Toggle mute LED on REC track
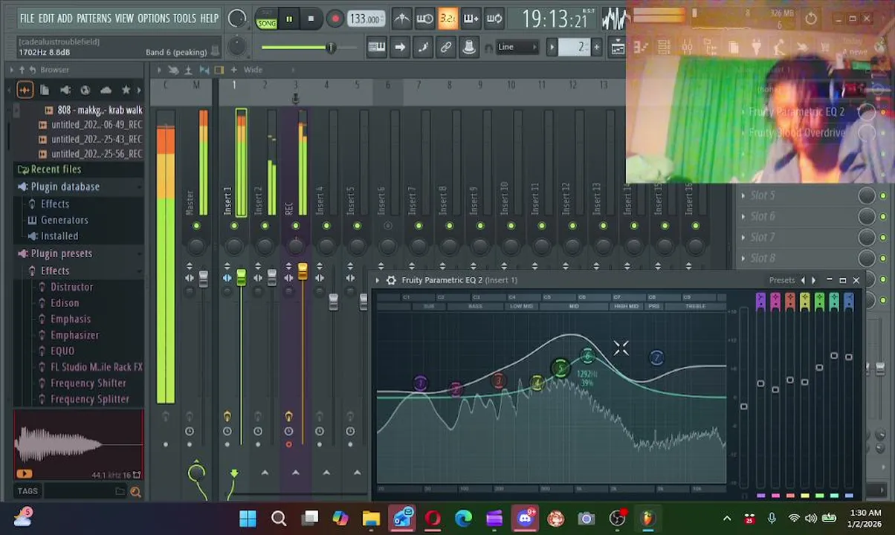The height and width of the screenshot is (535, 895). click(295, 226)
